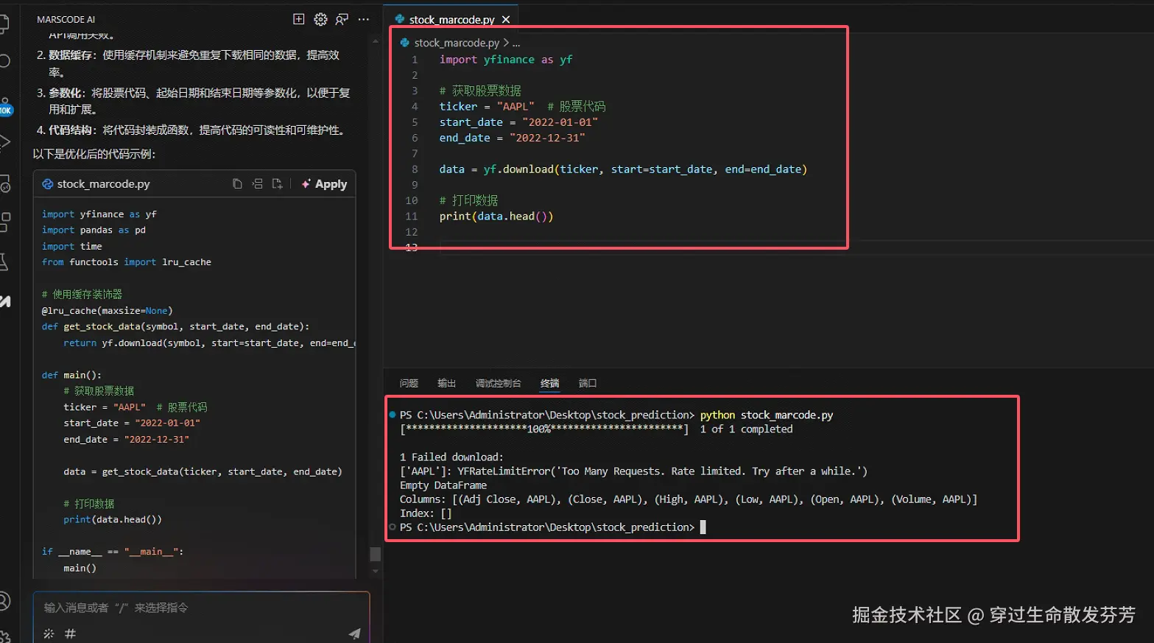Switch to the 调试控制台 panel tab

click(498, 383)
